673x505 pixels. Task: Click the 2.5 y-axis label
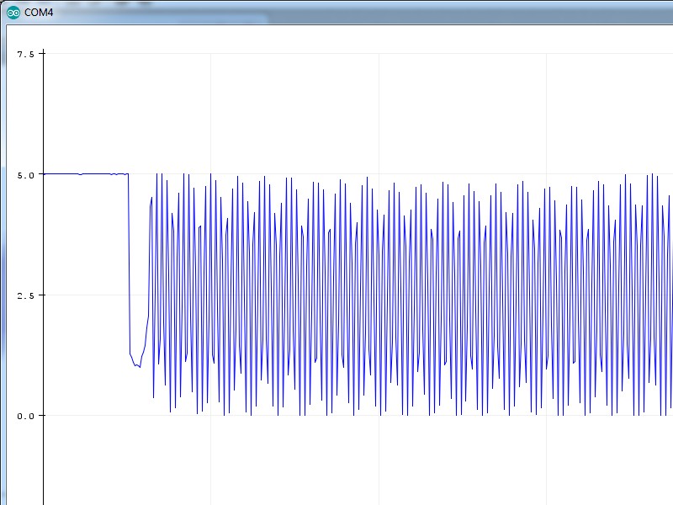[26, 295]
